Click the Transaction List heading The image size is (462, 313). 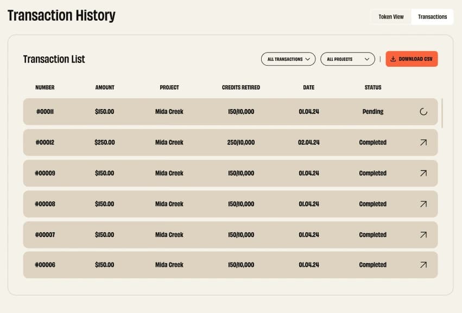pyautogui.click(x=54, y=59)
